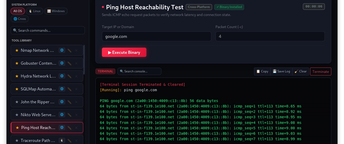This screenshot has height=144, width=344.
Task: Click the Target IP or Domain field
Action: tap(157, 36)
